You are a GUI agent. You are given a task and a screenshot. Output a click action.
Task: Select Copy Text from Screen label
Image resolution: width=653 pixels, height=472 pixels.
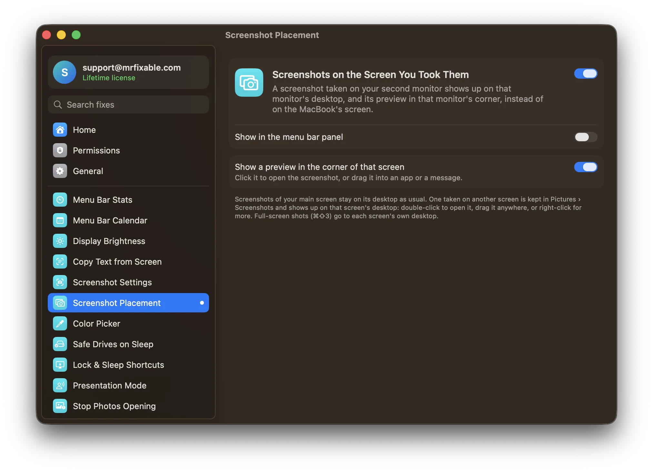click(x=117, y=262)
